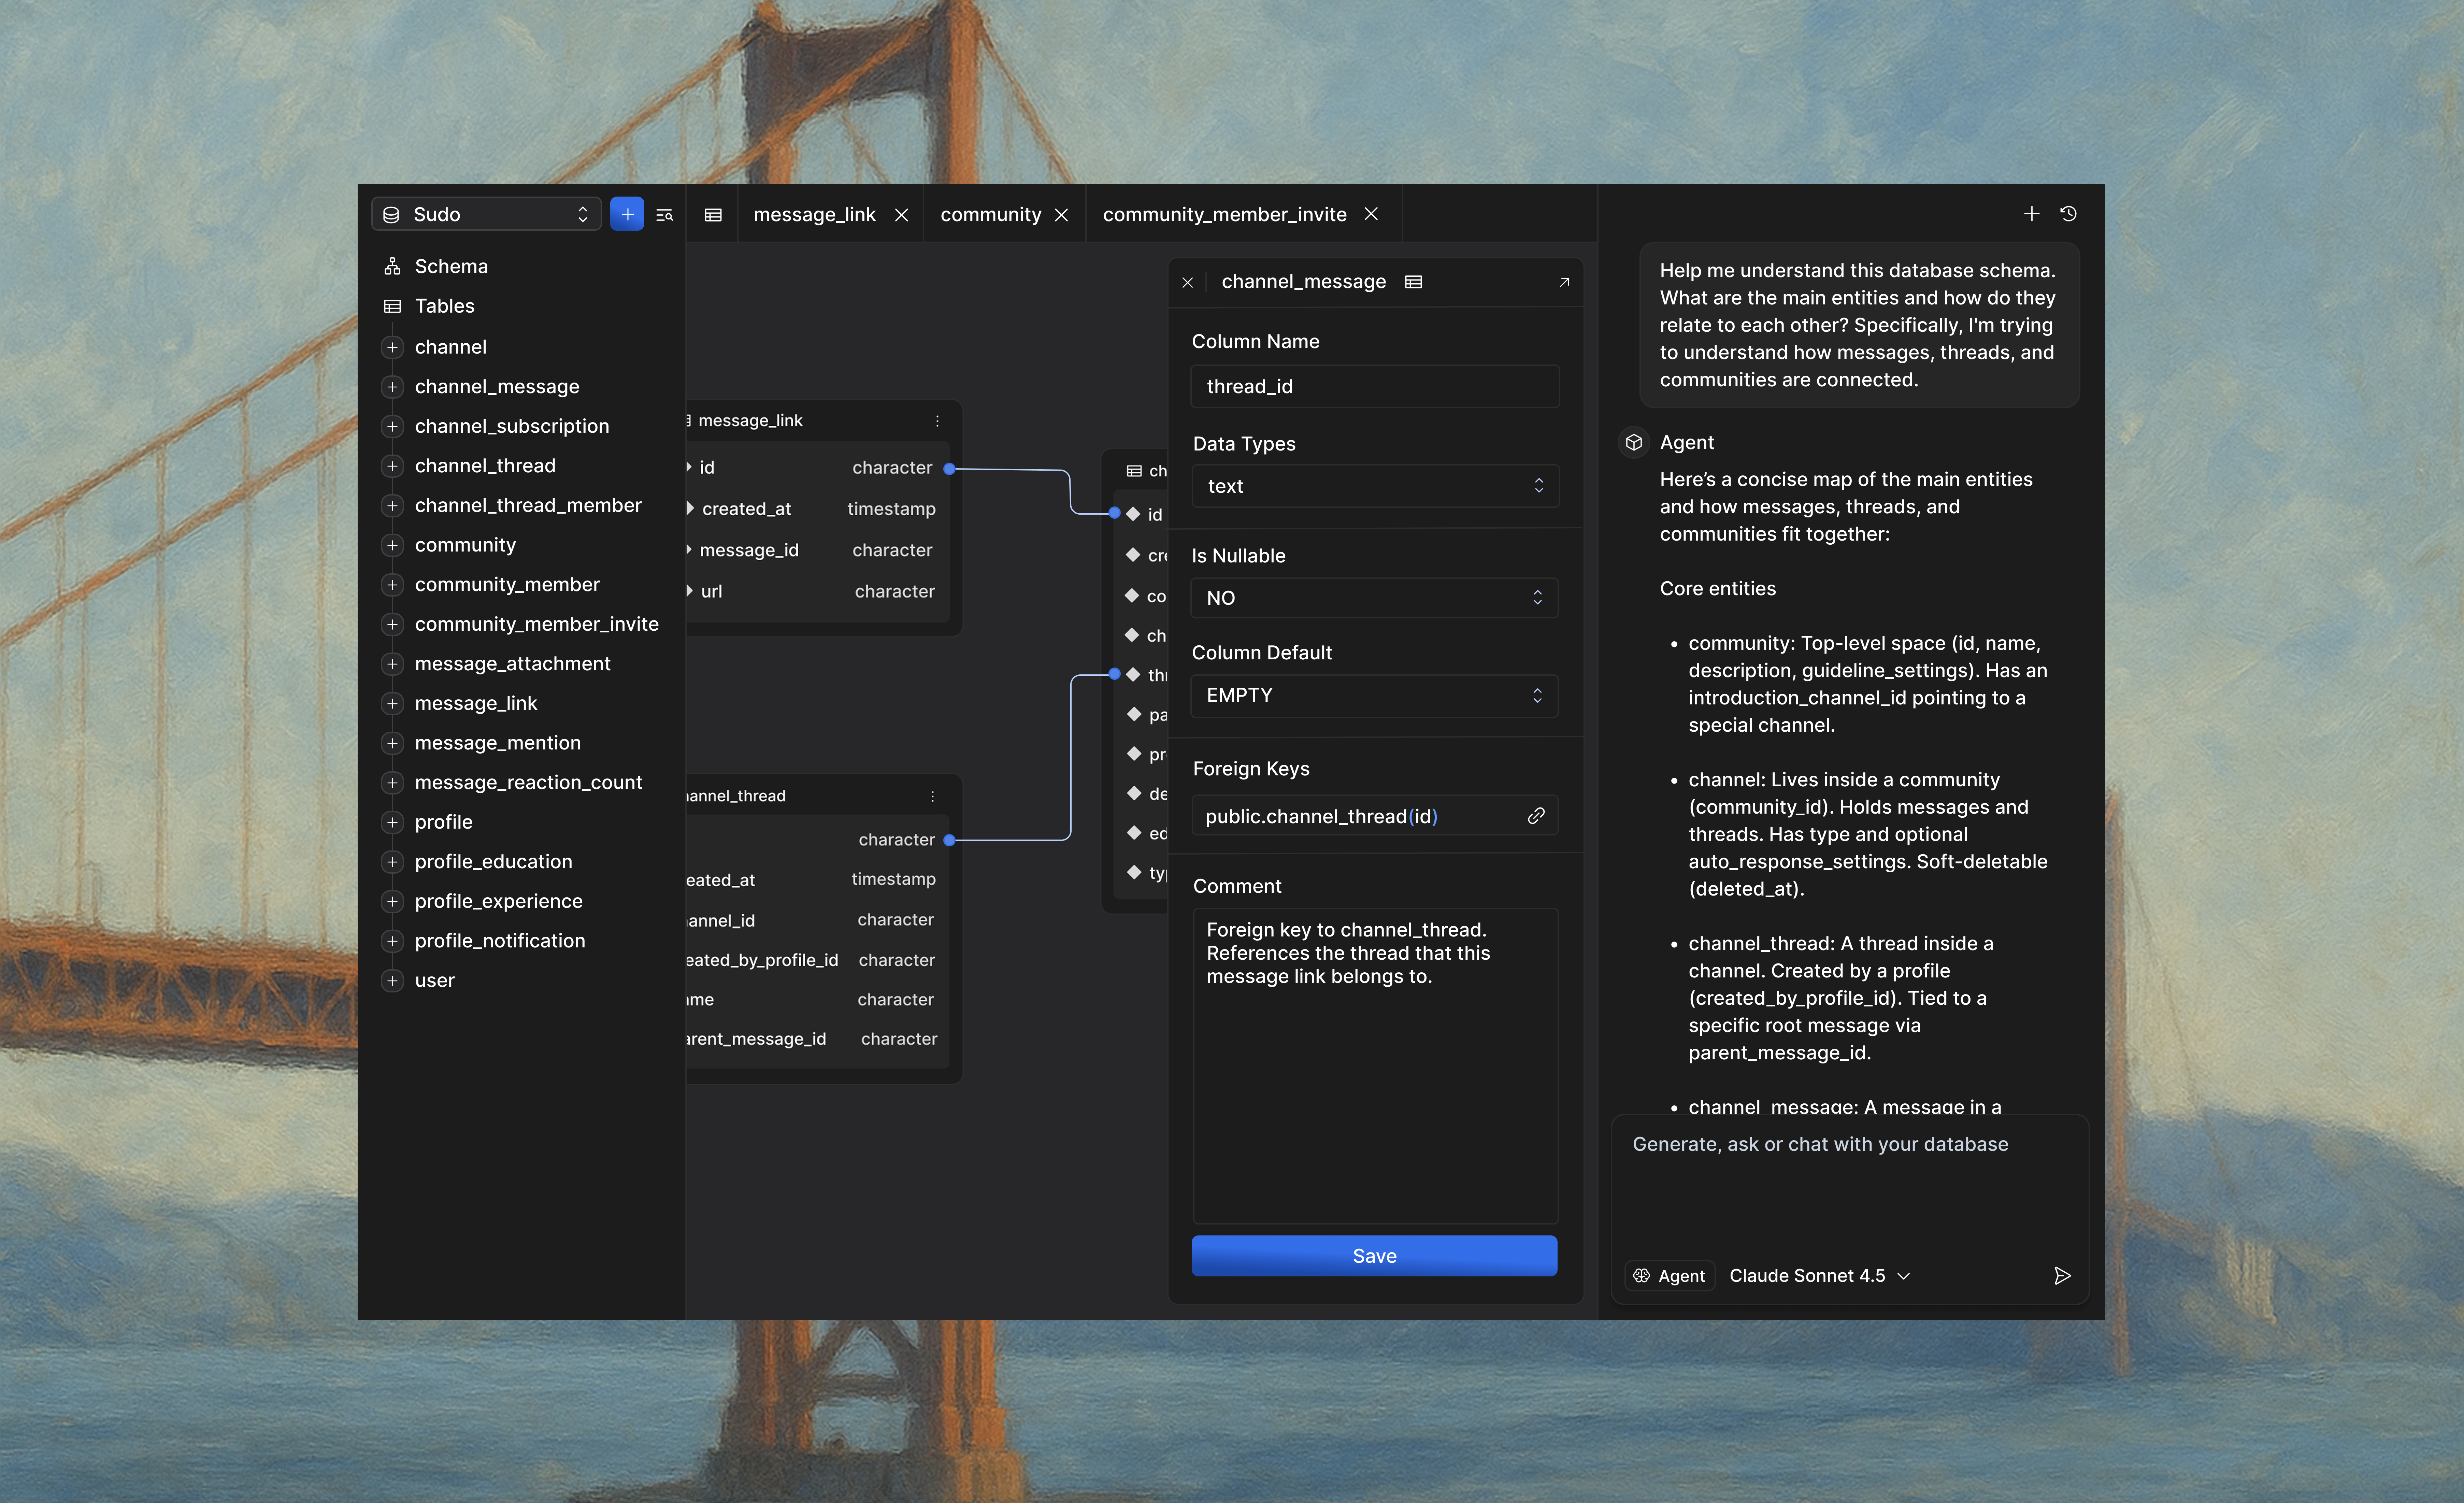Click the table view icon before message_link tab
The width and height of the screenshot is (2464, 1503).
(713, 215)
